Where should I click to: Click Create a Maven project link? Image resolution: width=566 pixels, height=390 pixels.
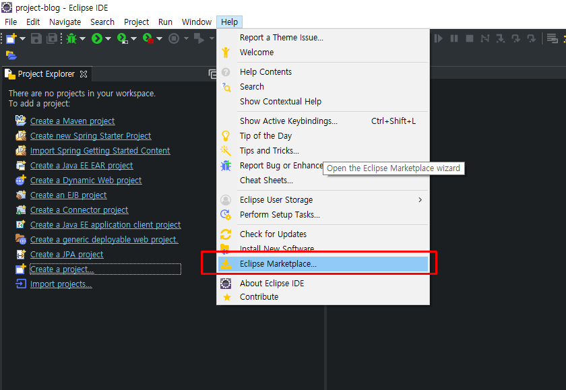click(x=72, y=121)
